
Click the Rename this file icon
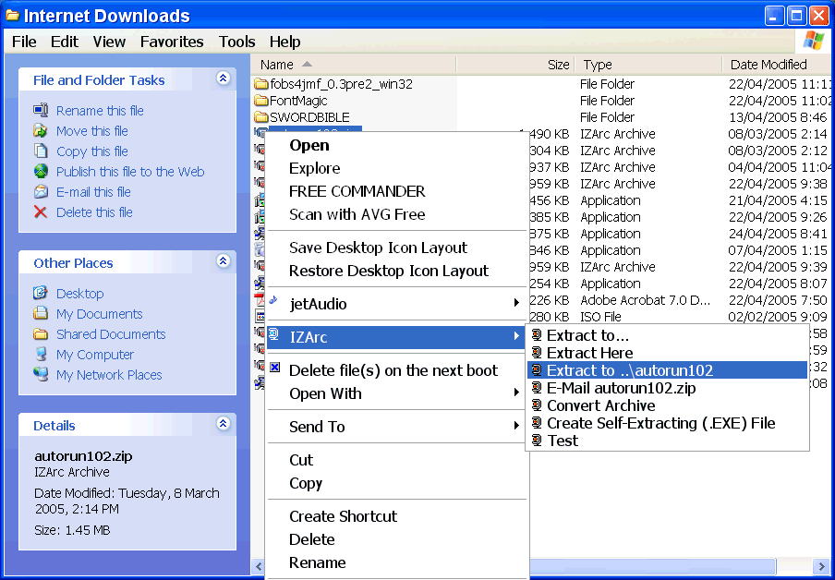(x=41, y=110)
